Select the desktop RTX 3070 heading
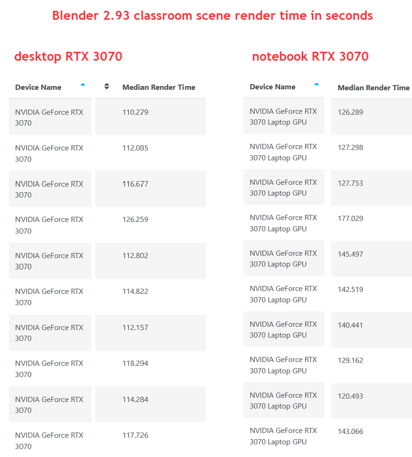This screenshot has height=457, width=412. (69, 56)
